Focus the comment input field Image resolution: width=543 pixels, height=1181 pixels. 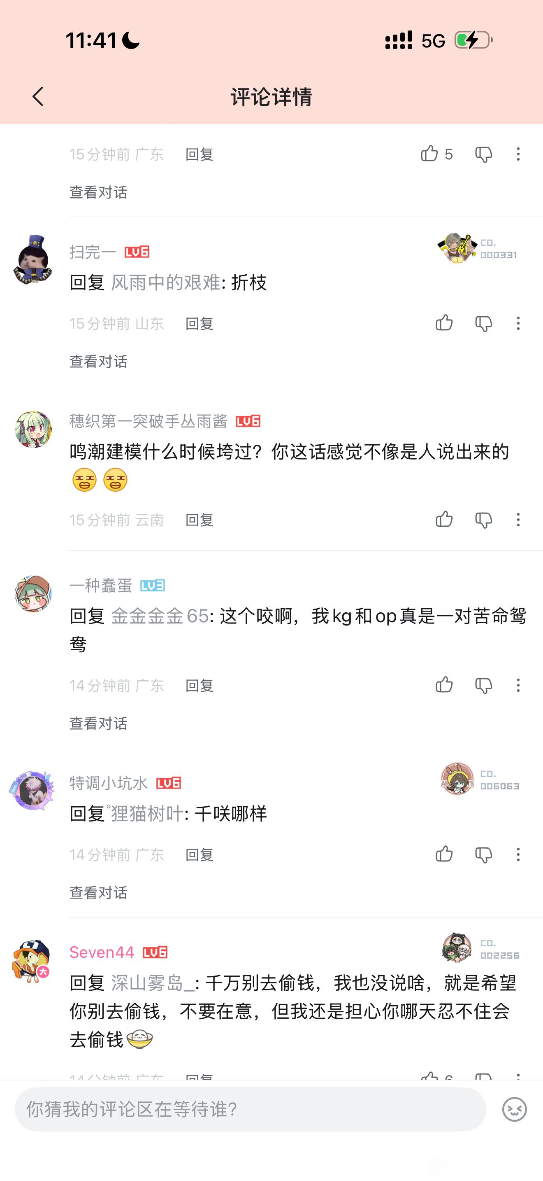click(x=250, y=1109)
